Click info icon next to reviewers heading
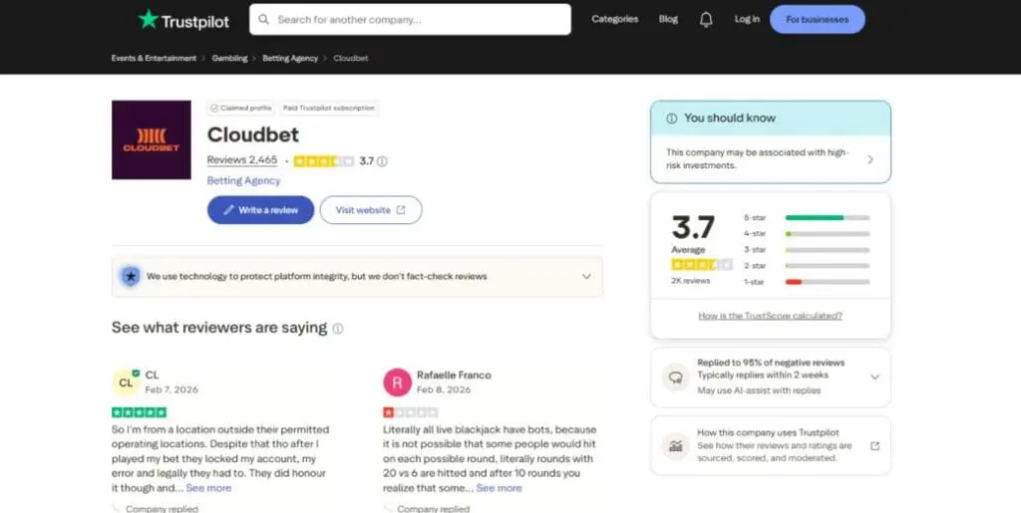The height and width of the screenshot is (513, 1021). tap(338, 329)
